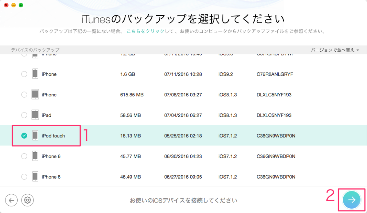Toggle the checked iPod touch radio button
The height and width of the screenshot is (213, 367).
point(24,135)
